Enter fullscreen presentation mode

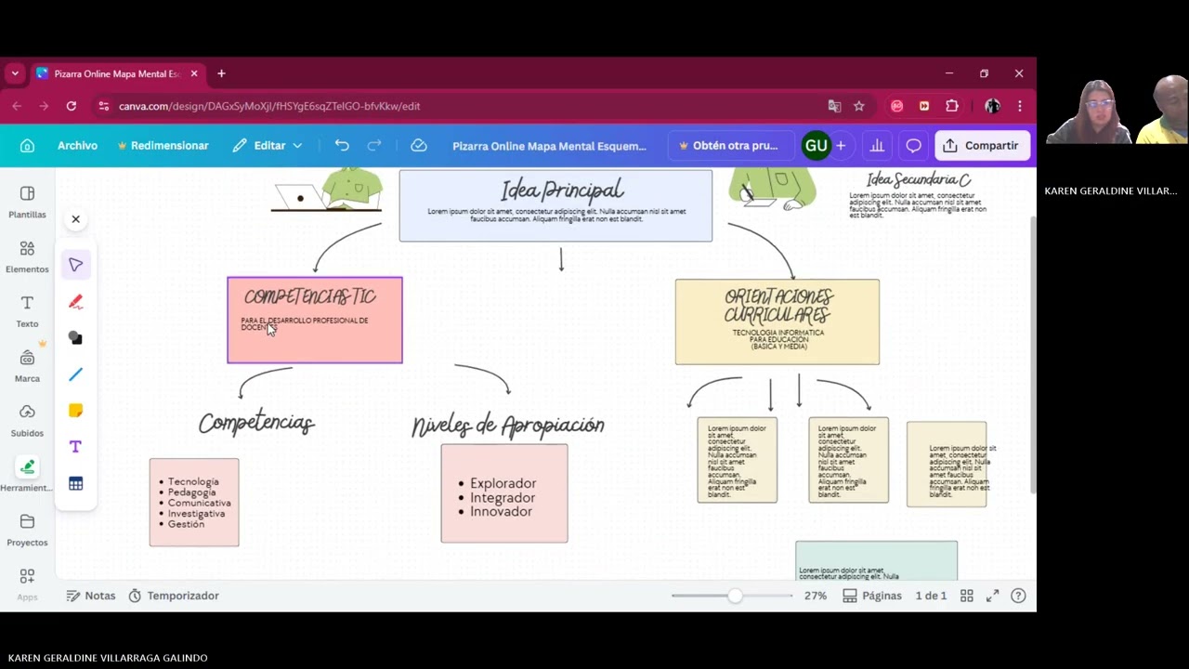click(x=992, y=596)
